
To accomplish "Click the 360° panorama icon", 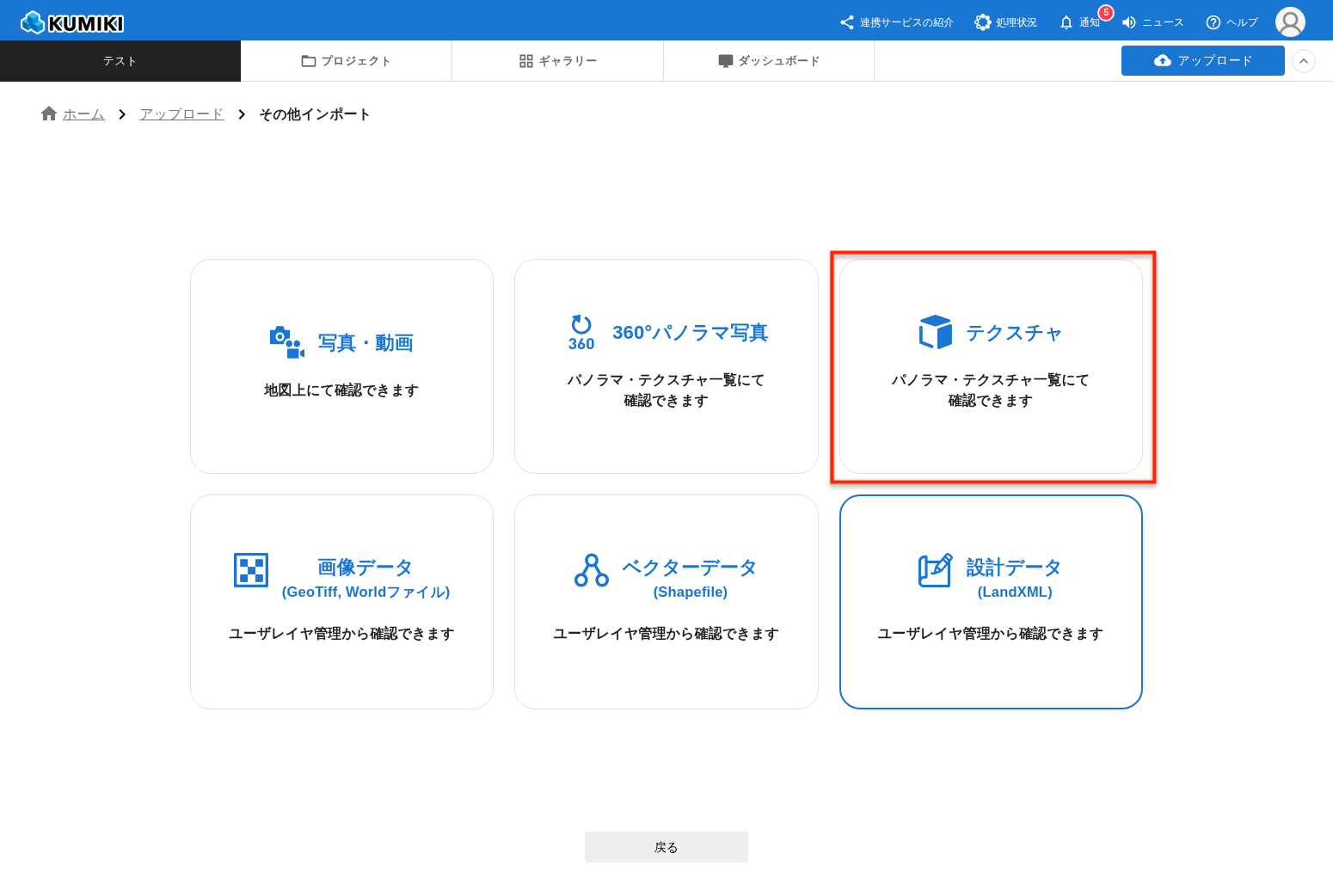I will 581,332.
